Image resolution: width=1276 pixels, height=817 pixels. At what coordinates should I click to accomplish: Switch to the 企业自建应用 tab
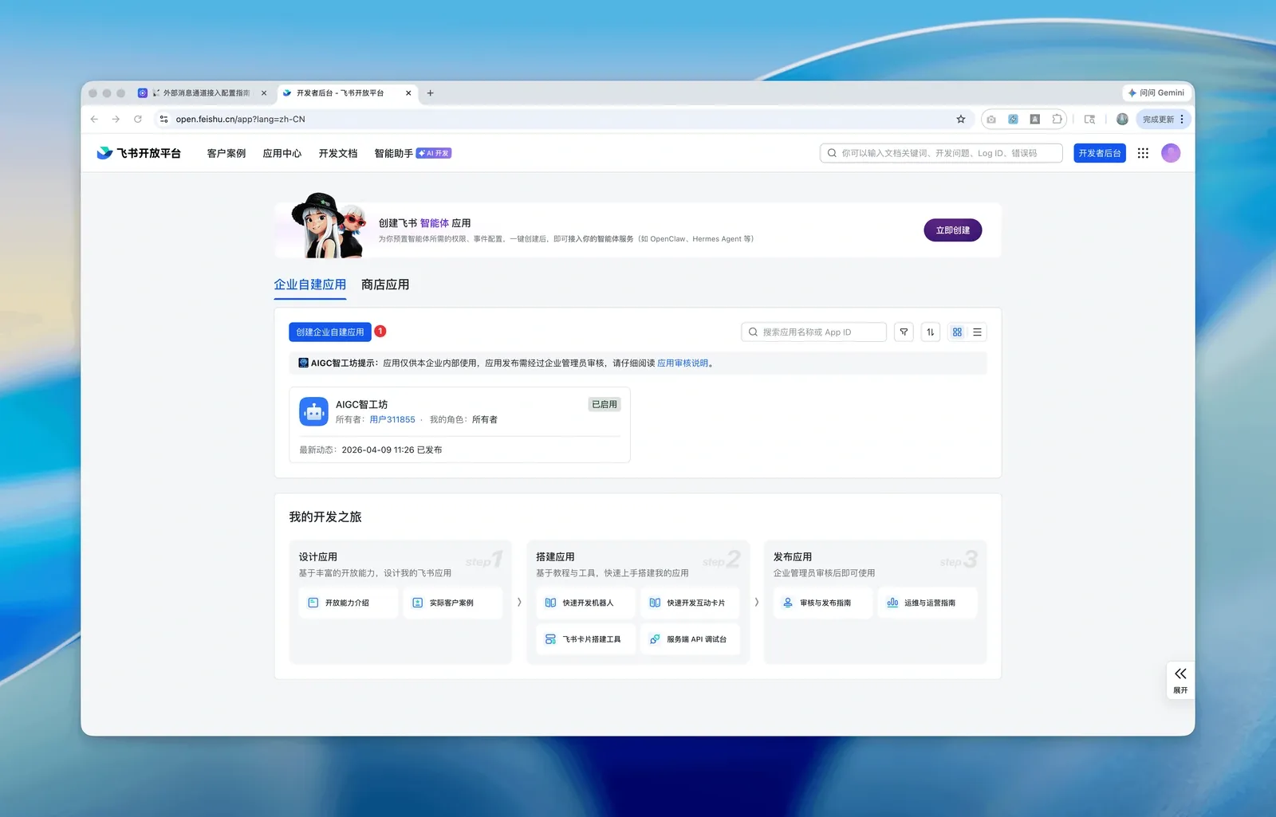click(x=310, y=285)
